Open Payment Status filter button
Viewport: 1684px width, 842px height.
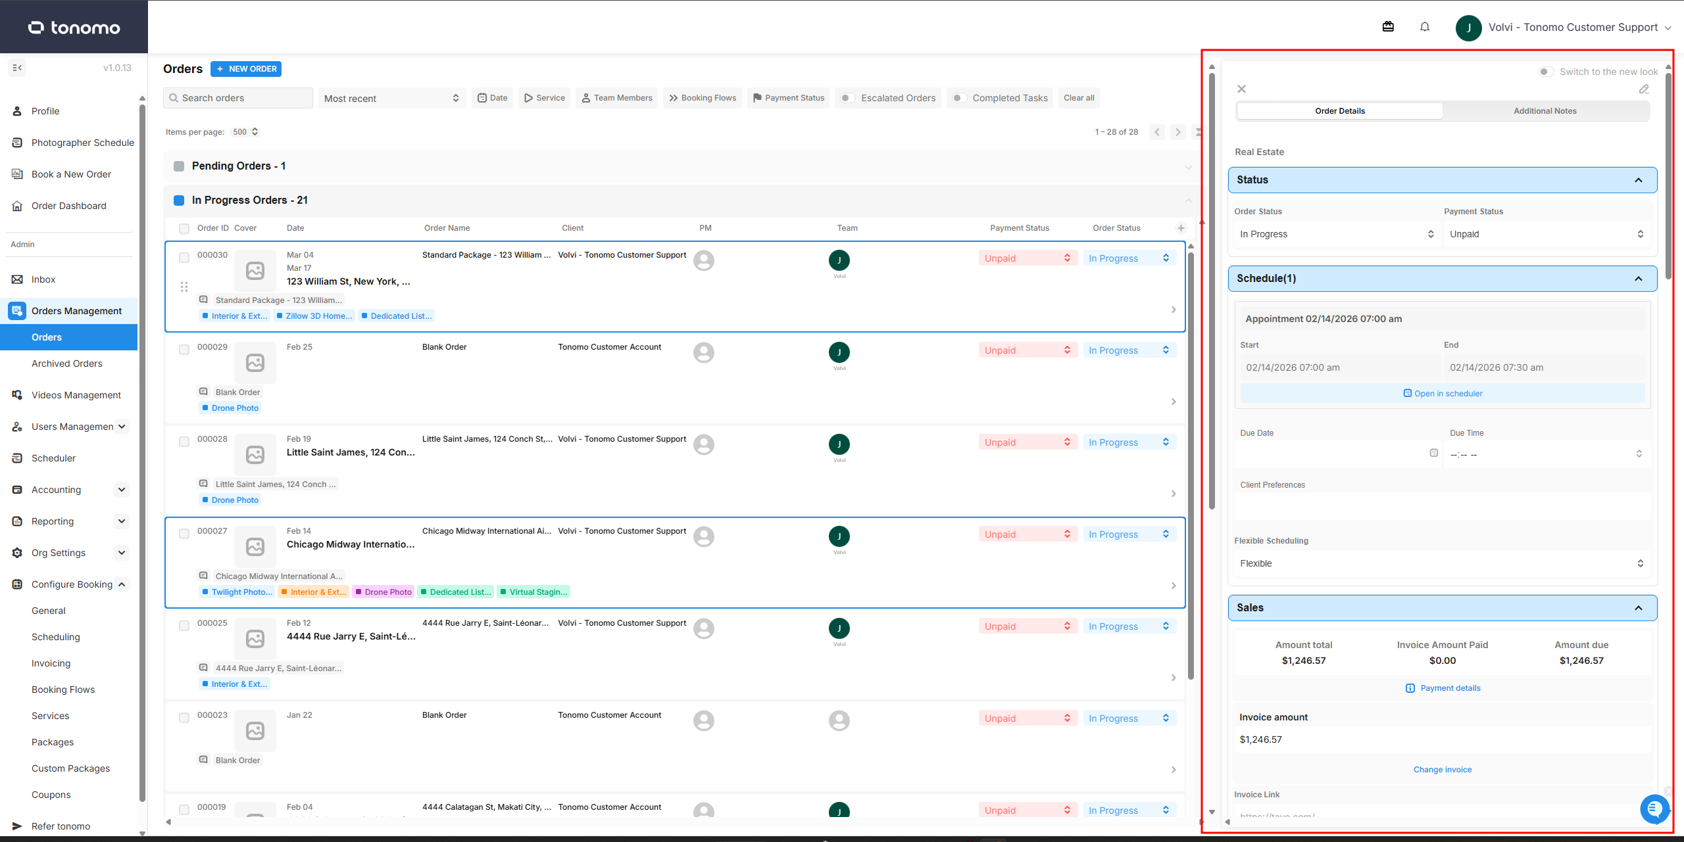[x=788, y=98]
